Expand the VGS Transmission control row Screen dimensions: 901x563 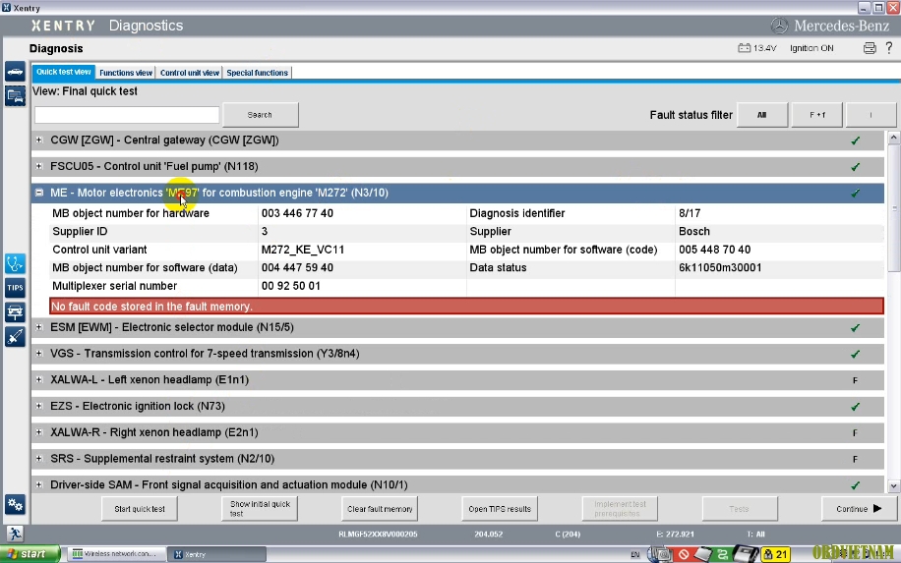point(38,354)
